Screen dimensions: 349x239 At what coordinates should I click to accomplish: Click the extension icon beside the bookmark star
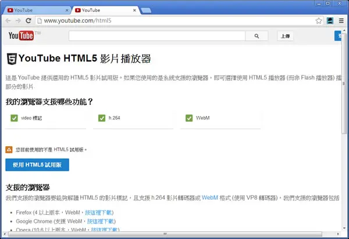click(x=330, y=21)
